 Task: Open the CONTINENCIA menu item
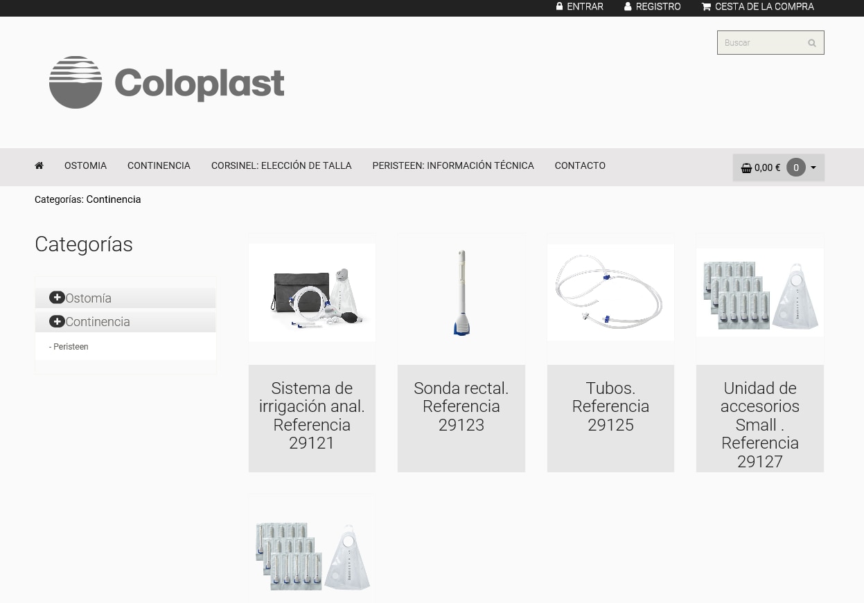159,165
